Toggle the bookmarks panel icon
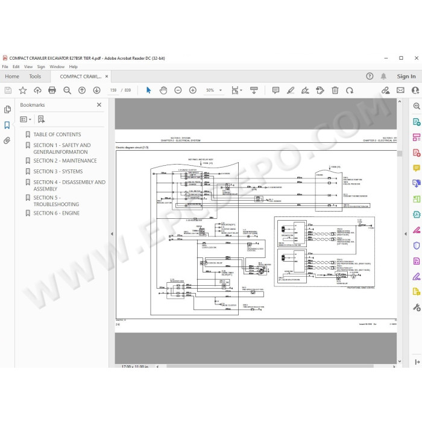 point(7,125)
